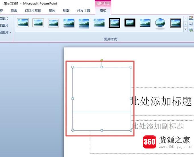Apply the Compound Frame Black picture style
The image size is (194, 157).
coord(176,23)
